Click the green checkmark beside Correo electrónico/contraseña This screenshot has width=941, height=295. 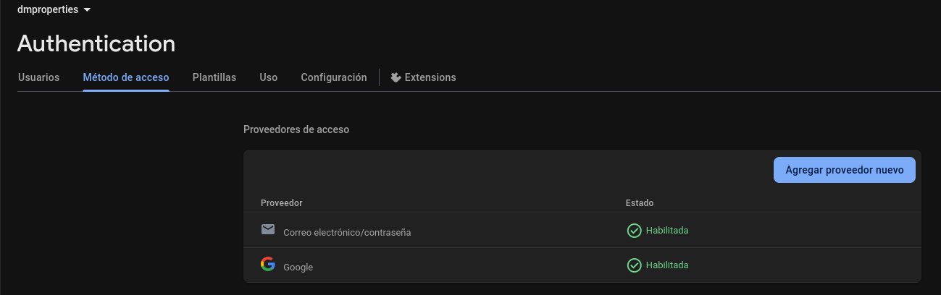(634, 231)
